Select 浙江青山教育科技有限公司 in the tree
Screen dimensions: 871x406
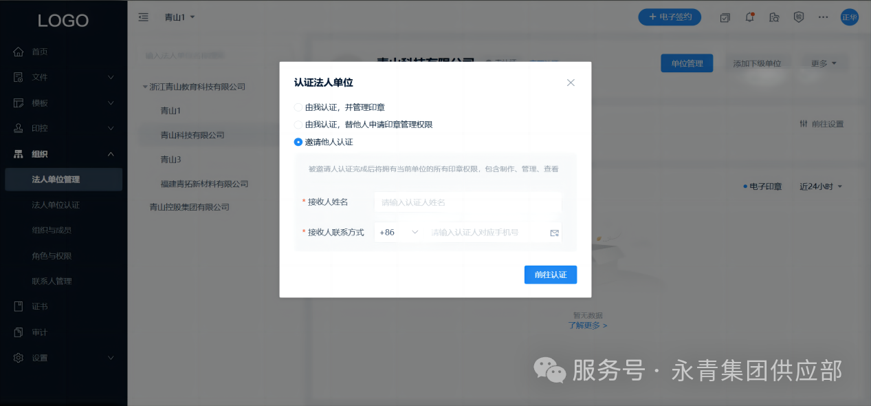pyautogui.click(x=197, y=87)
